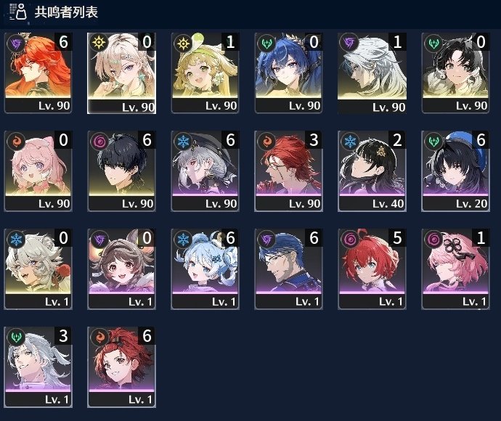Open the last red-ponytail Lv. 1 character card

(x=121, y=367)
